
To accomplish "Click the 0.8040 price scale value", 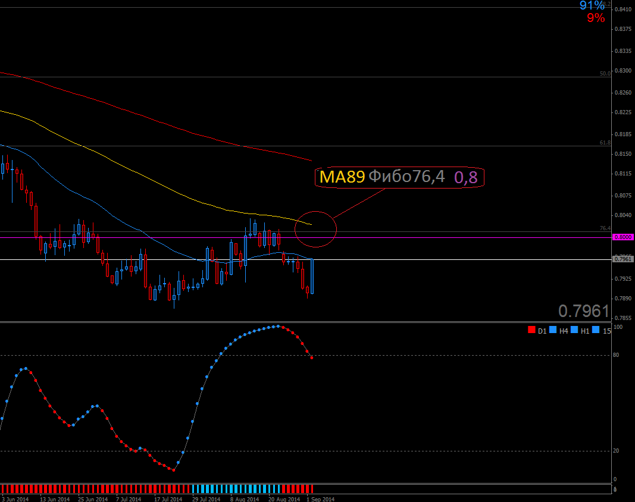I will tap(623, 215).
